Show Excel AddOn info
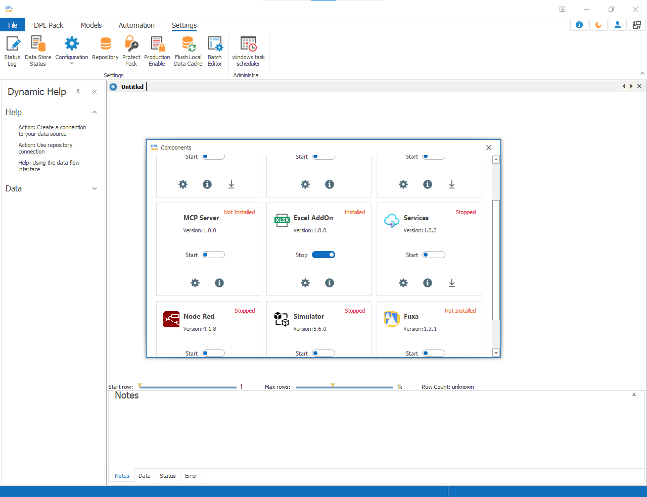The image size is (647, 497). [330, 283]
